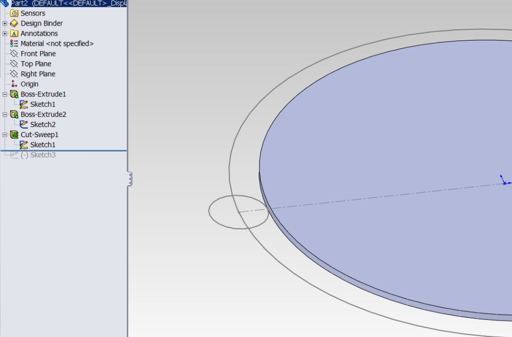512x337 pixels.
Task: Click the blue rollback bar above Sketch3
Action: click(x=63, y=150)
